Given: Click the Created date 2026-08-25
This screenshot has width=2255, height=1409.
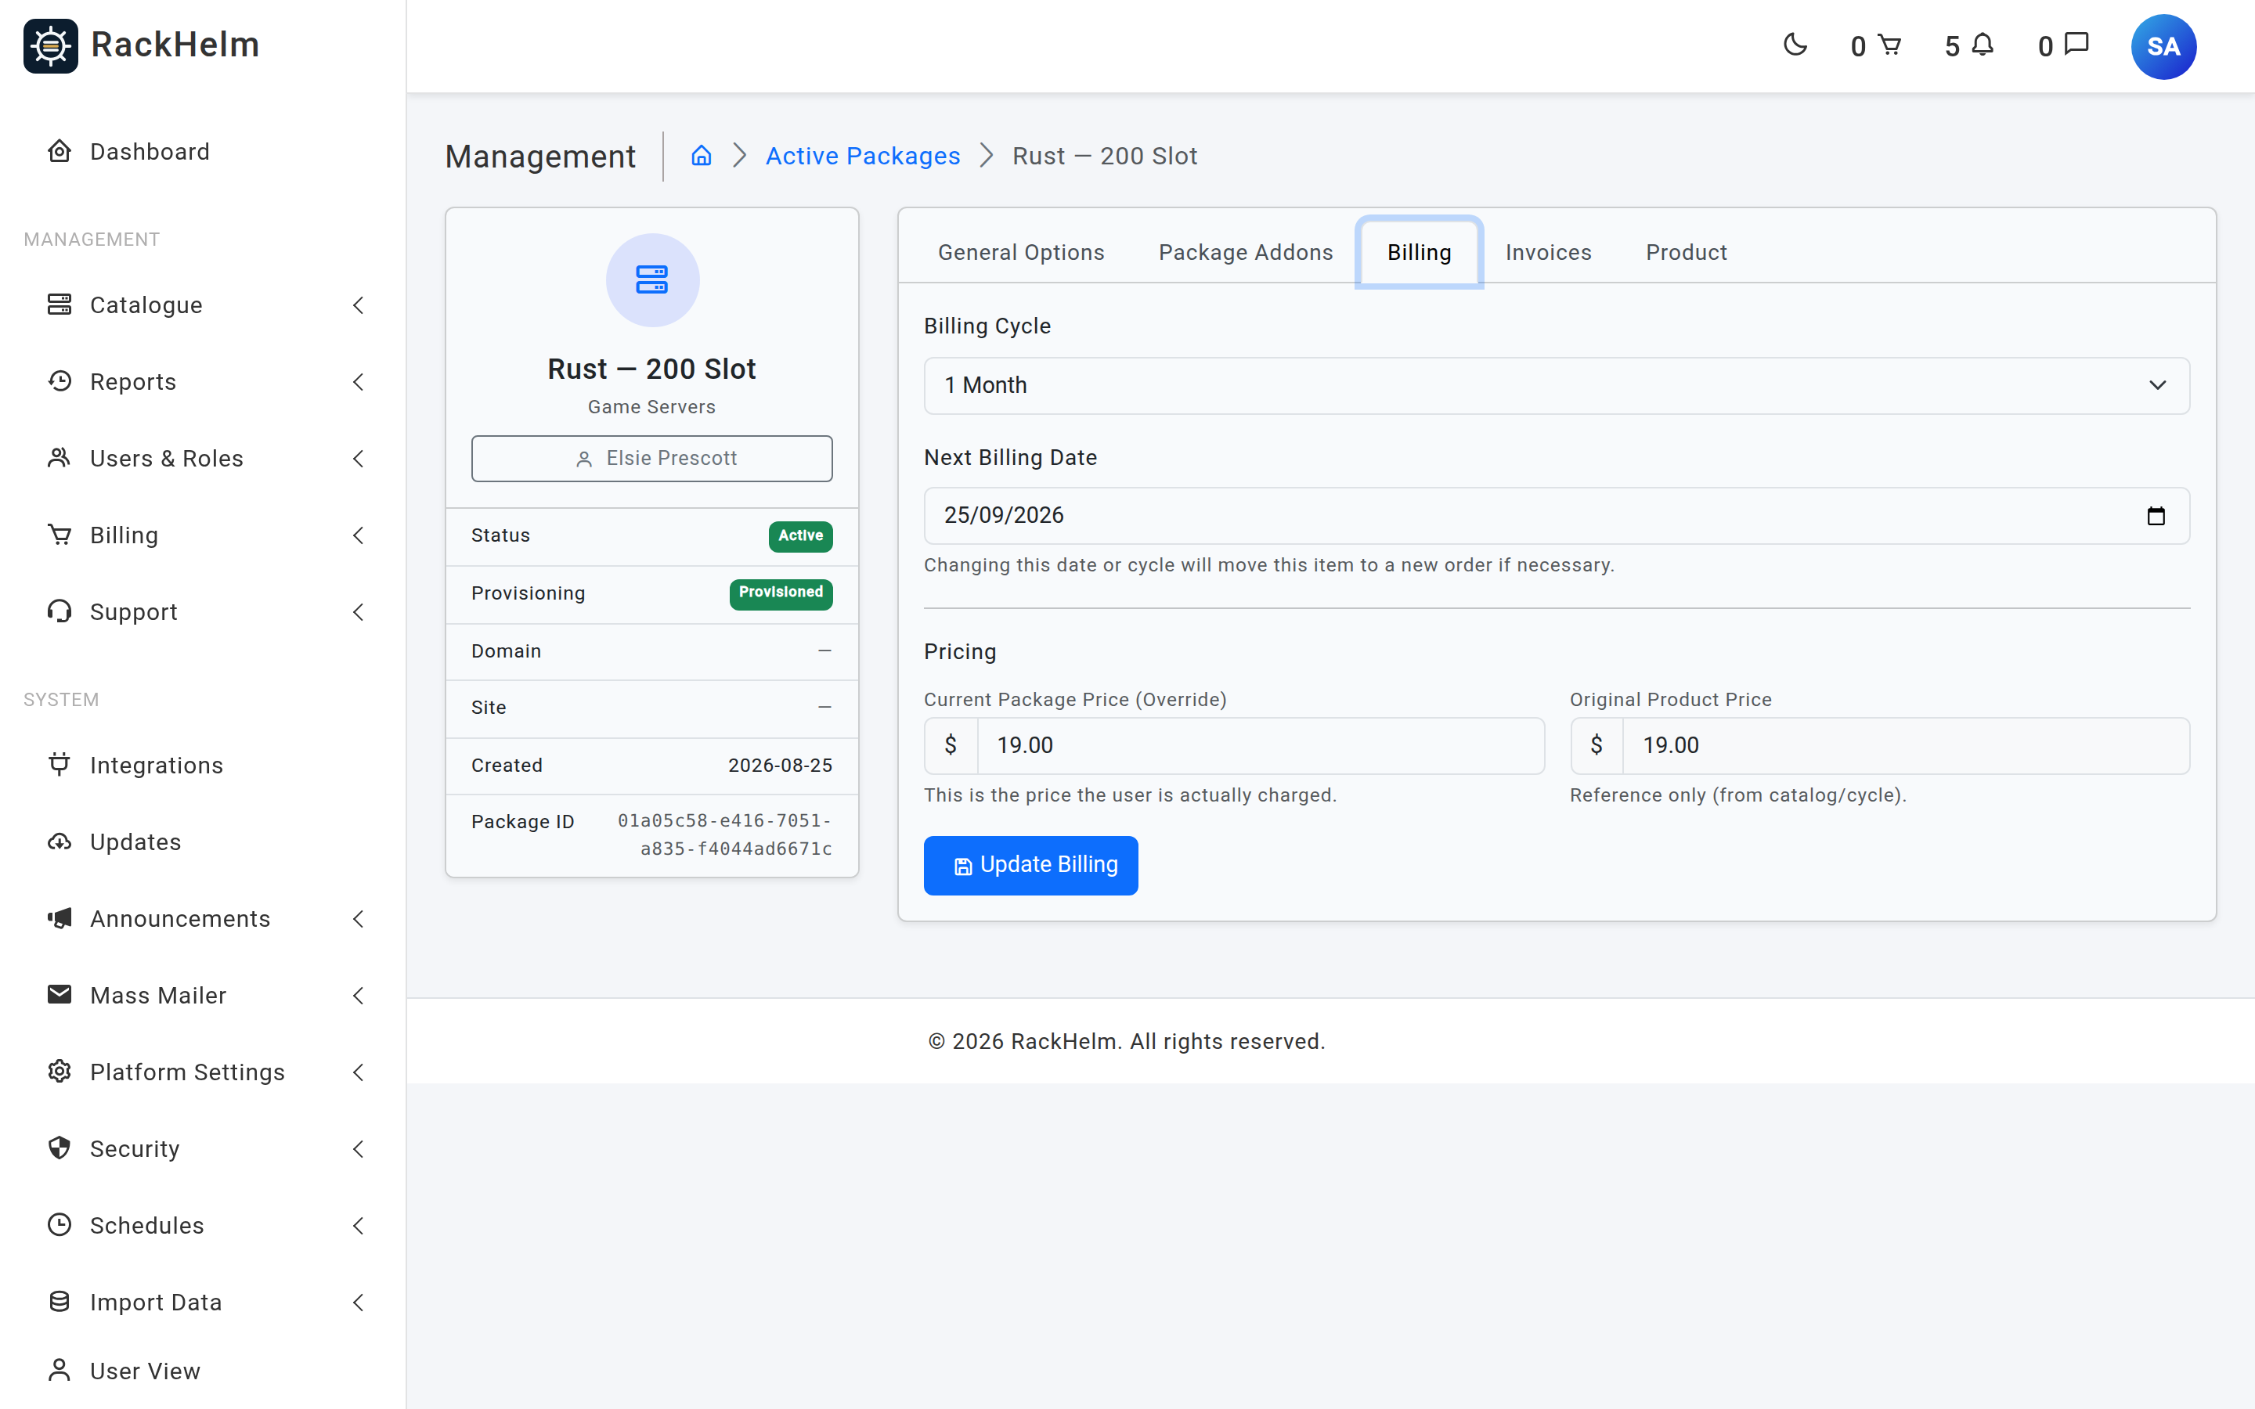Looking at the screenshot, I should coord(780,765).
